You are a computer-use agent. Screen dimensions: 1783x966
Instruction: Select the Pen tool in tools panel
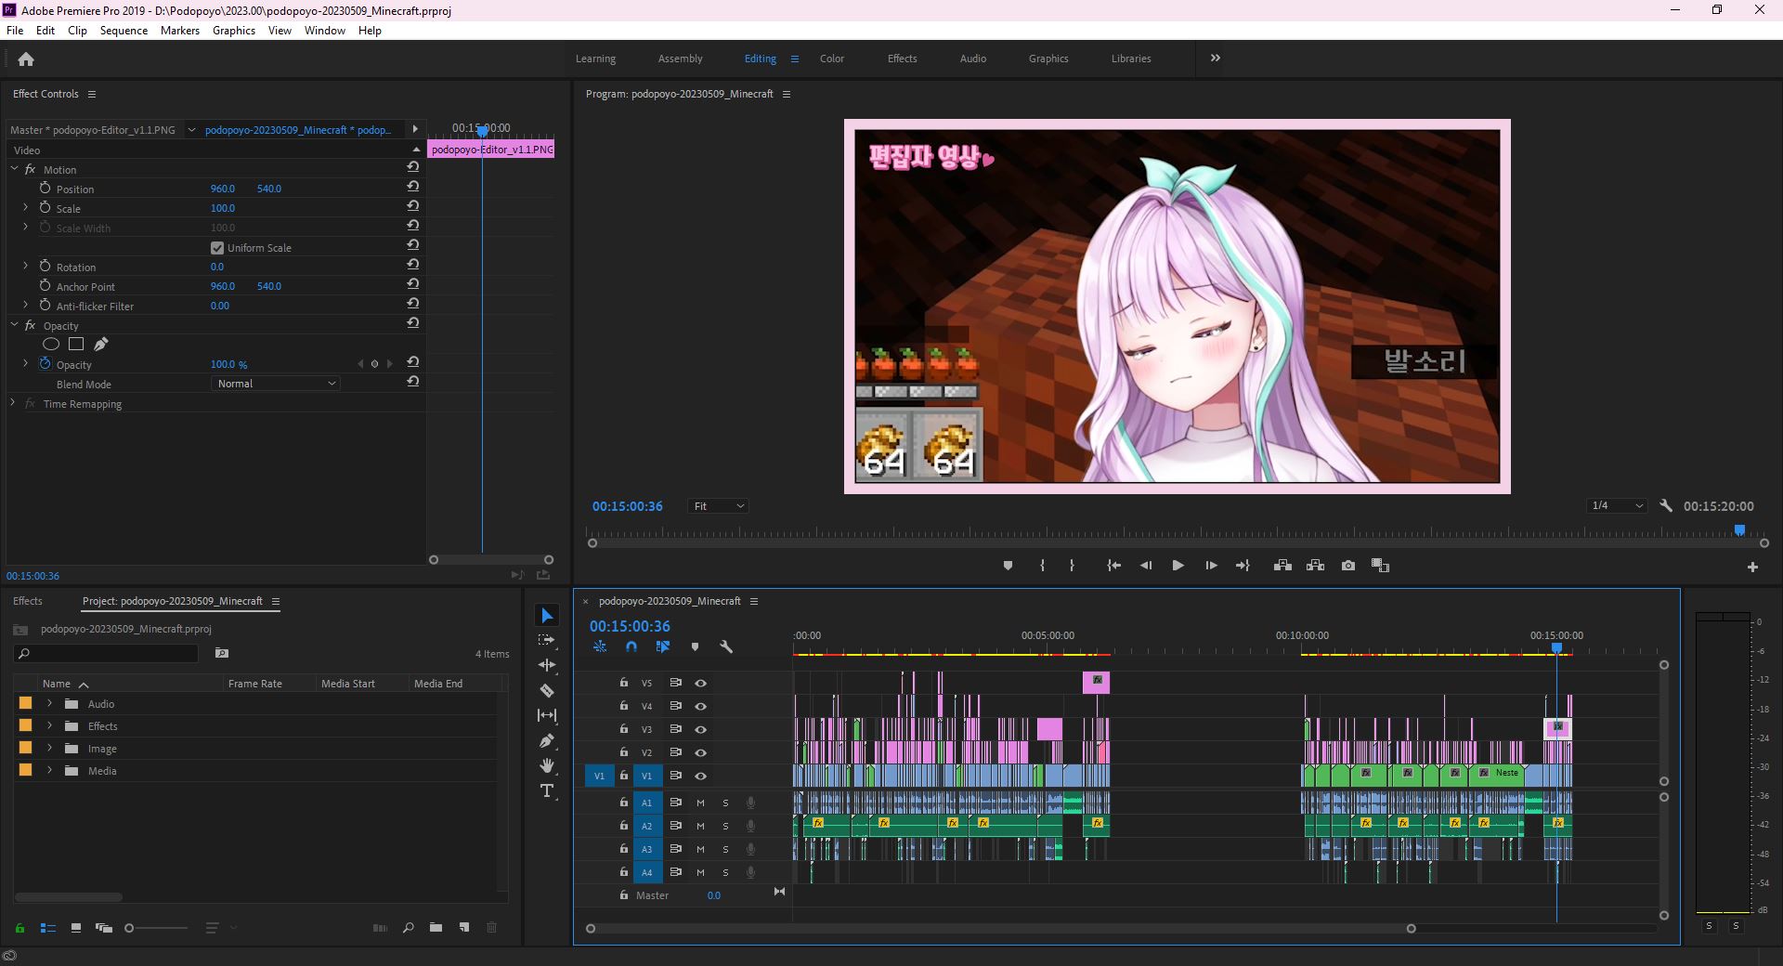547,740
